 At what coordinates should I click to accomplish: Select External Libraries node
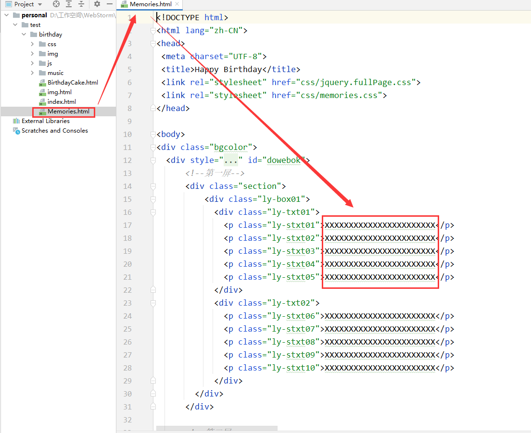tap(45, 121)
